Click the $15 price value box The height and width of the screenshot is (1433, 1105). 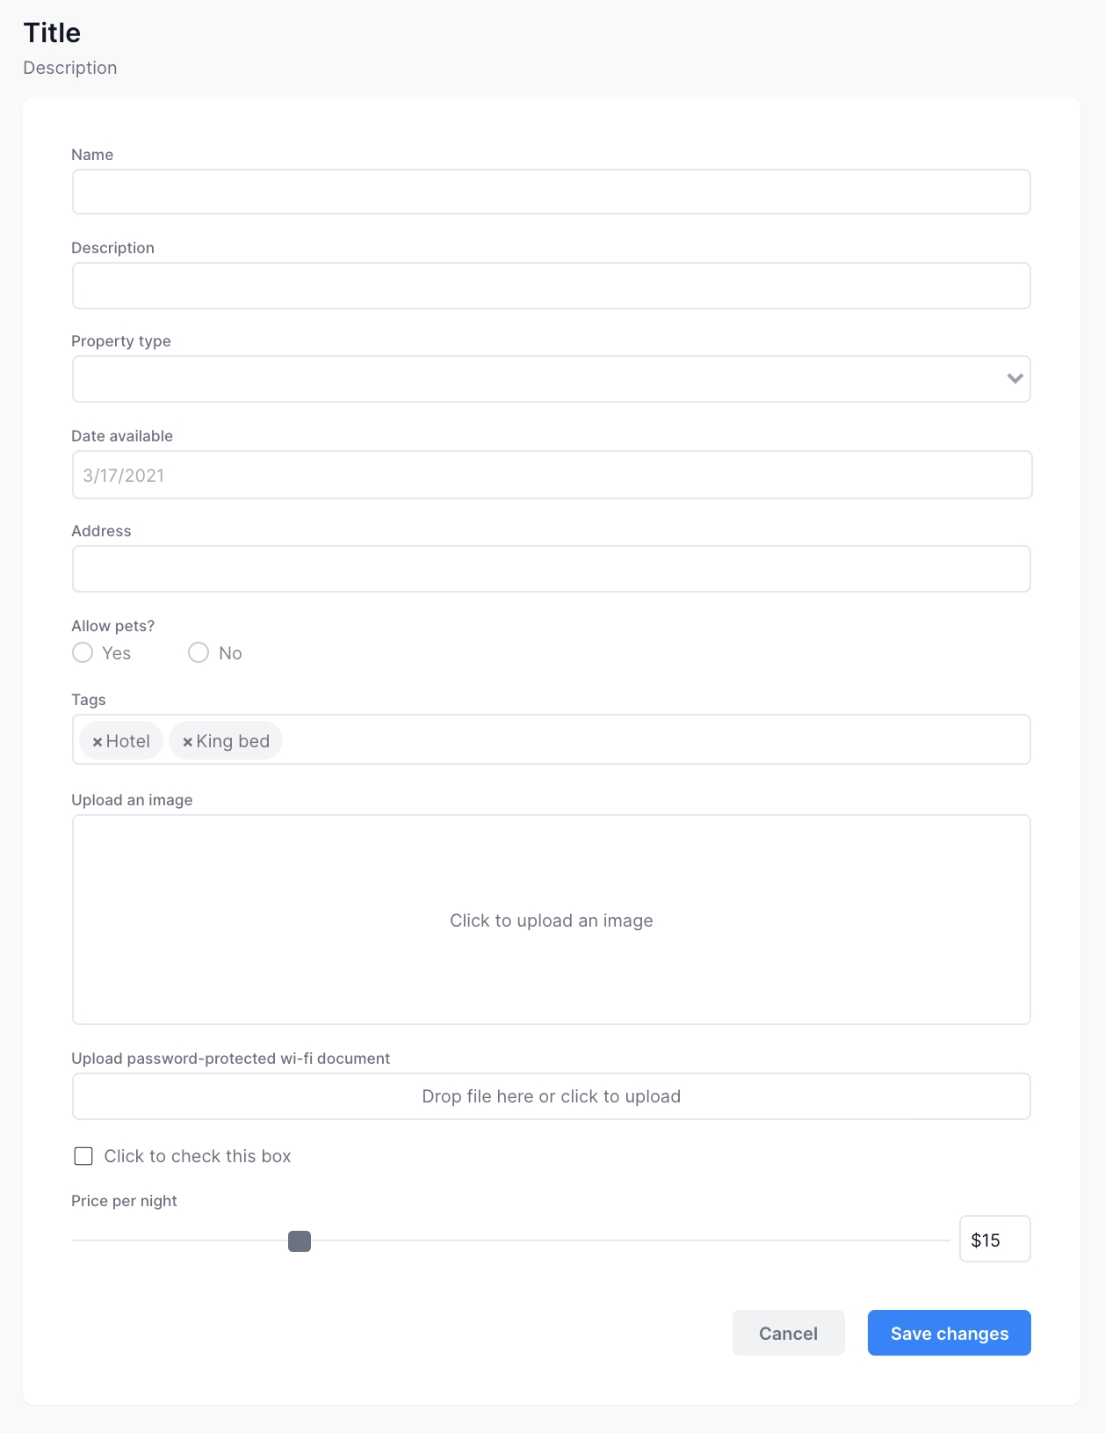tap(994, 1240)
